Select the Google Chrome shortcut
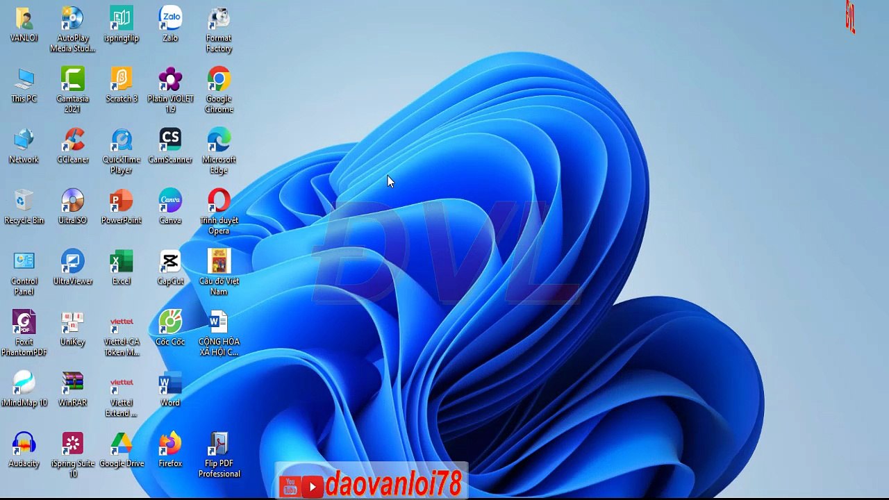Viewport: 889px width, 500px height. click(x=219, y=80)
